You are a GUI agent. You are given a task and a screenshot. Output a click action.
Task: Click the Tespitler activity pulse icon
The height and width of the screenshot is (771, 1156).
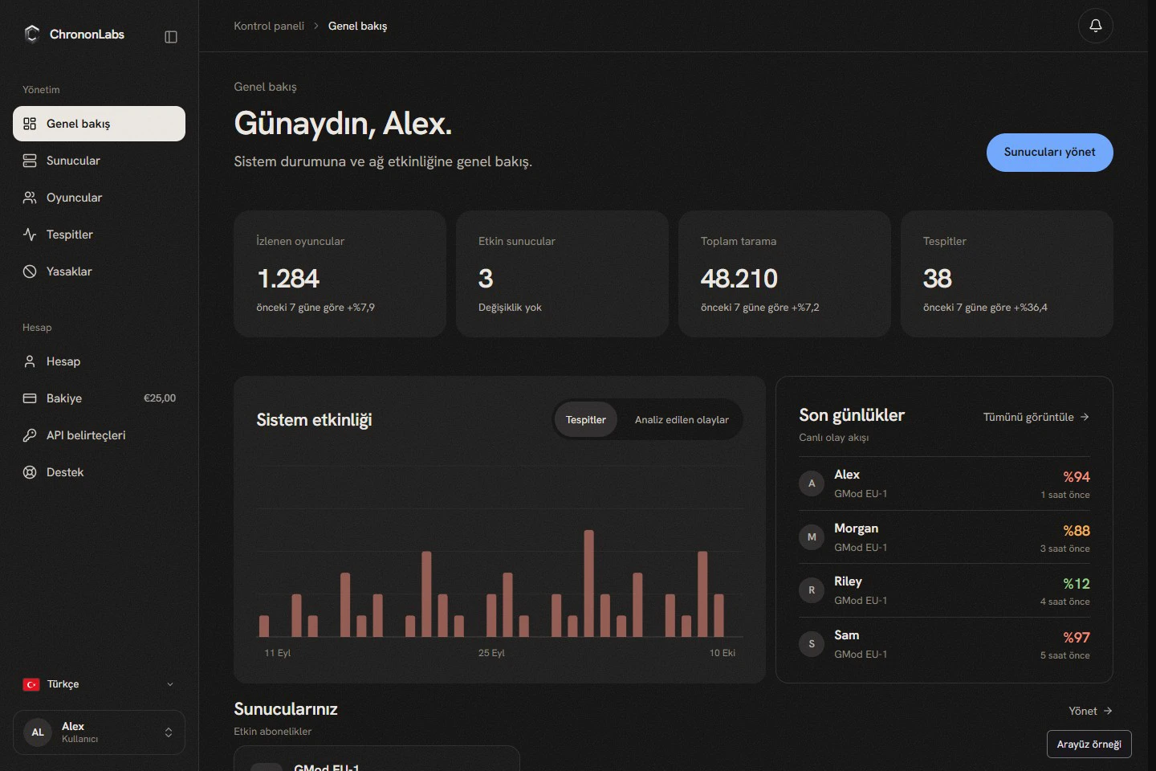pyautogui.click(x=30, y=235)
